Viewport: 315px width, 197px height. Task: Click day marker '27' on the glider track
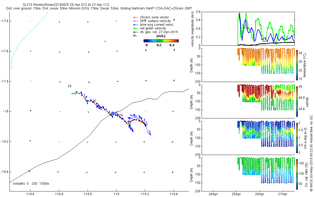95,101
